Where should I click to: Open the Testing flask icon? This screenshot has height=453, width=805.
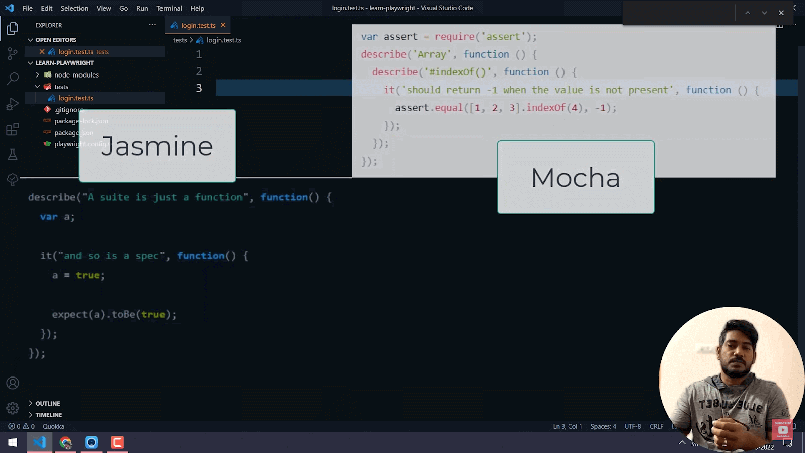click(13, 155)
